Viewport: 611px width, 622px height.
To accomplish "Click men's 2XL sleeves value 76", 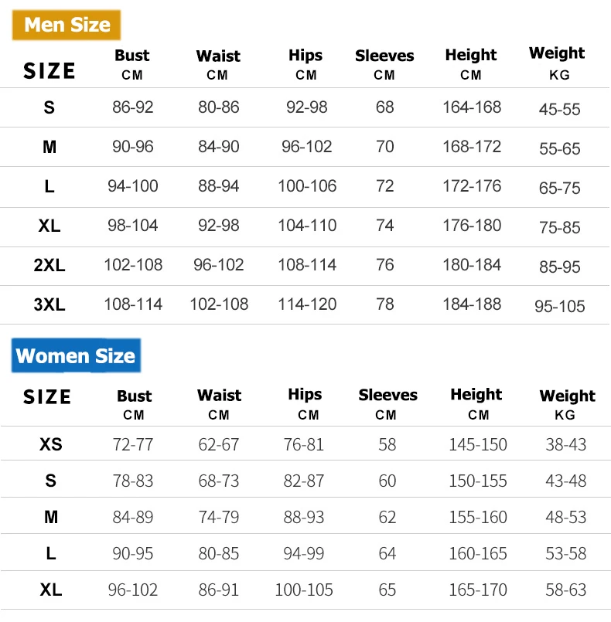I will point(385,265).
